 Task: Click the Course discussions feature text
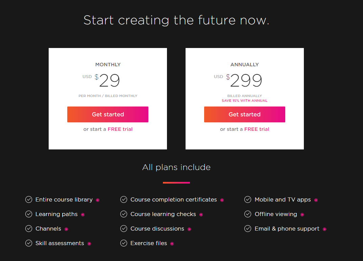[157, 229]
